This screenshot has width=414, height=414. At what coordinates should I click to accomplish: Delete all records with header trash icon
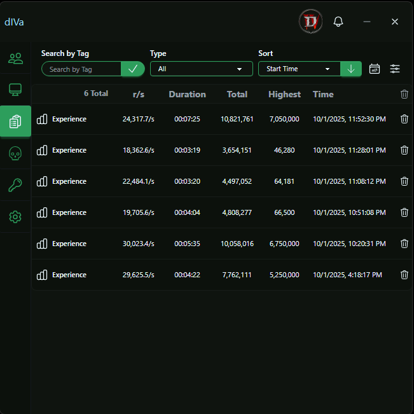click(x=404, y=94)
